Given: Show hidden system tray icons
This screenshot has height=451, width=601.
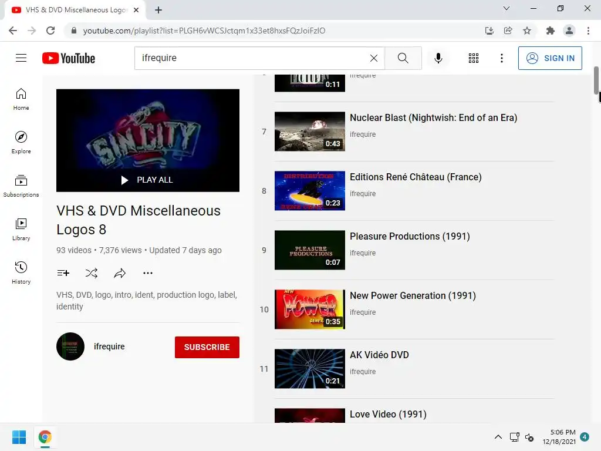Looking at the screenshot, I should click(498, 437).
